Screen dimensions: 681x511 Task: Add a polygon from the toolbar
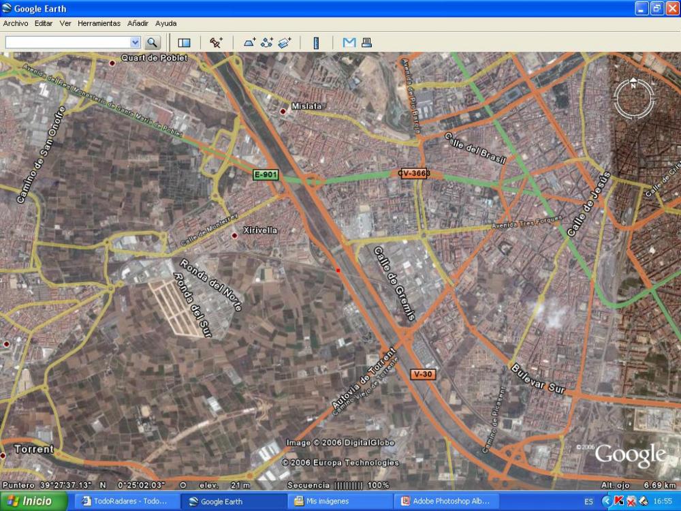[x=250, y=42]
